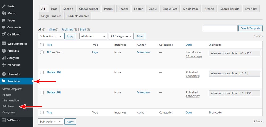Click the CartFlows icon in sidebar
The image size is (266, 127).
pyautogui.click(x=4, y=34)
